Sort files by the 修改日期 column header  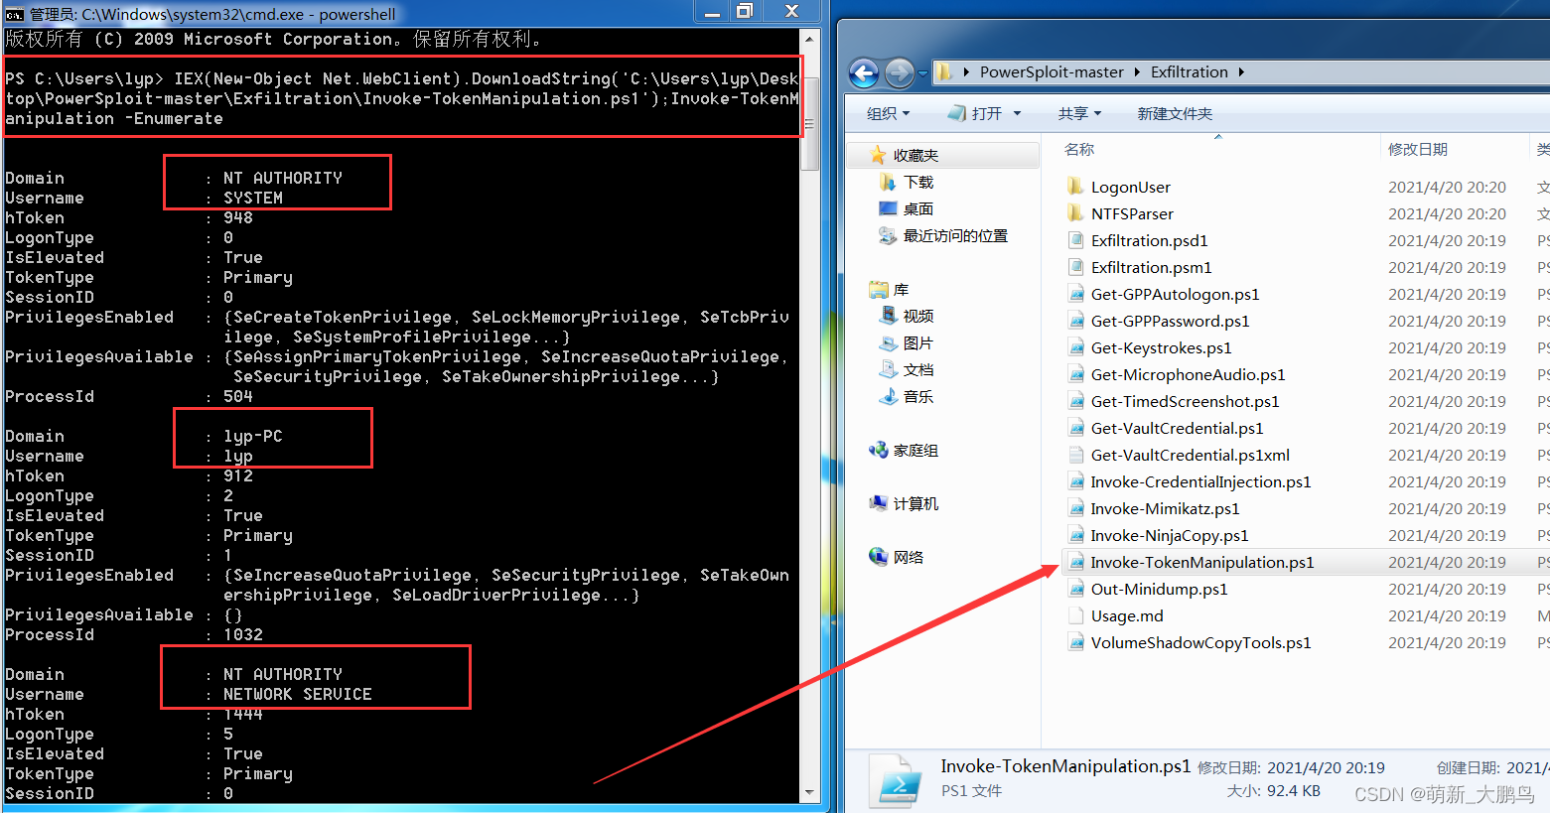1418,150
